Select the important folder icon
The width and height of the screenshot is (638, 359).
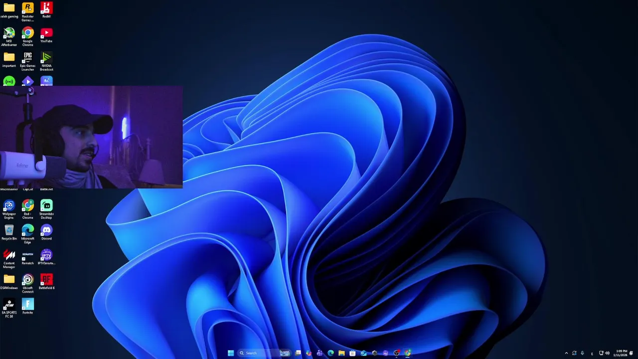(9, 59)
